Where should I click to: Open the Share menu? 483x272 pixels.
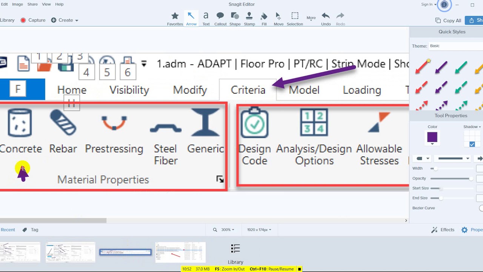(x=32, y=4)
